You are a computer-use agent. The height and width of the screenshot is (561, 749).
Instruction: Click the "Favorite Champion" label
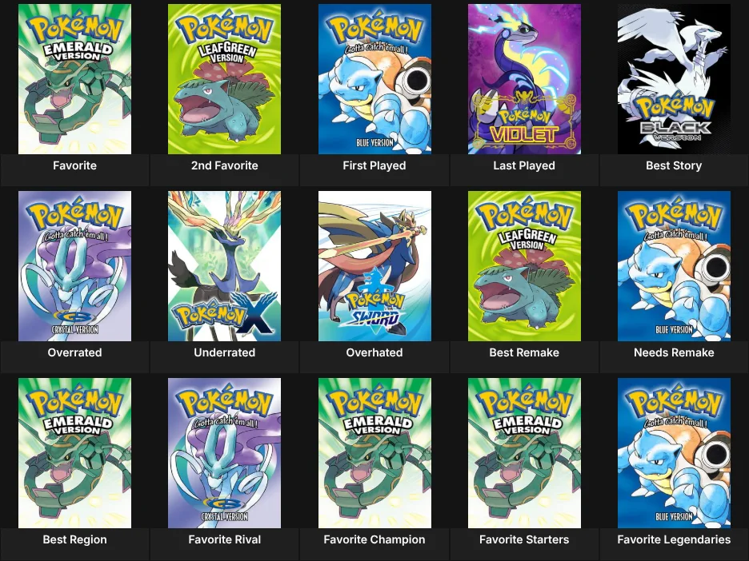click(x=374, y=539)
